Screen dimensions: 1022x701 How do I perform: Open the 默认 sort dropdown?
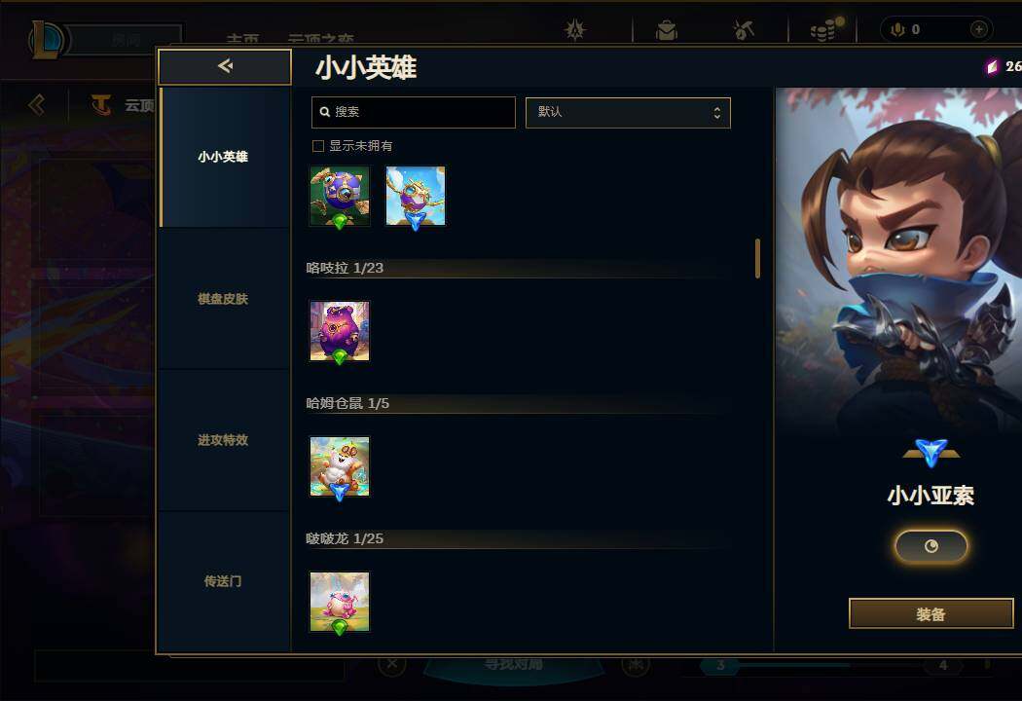(628, 112)
